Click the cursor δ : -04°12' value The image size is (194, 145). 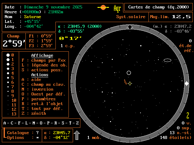click(61, 137)
